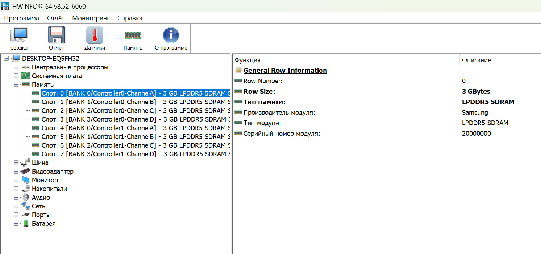Expand the Центральные процессоры node
The height and width of the screenshot is (254, 541).
(16, 67)
